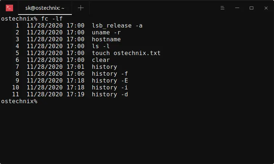The height and width of the screenshot is (164, 274).
Task: Click the touch ostechnix.txt line
Action: pyautogui.click(x=126, y=53)
